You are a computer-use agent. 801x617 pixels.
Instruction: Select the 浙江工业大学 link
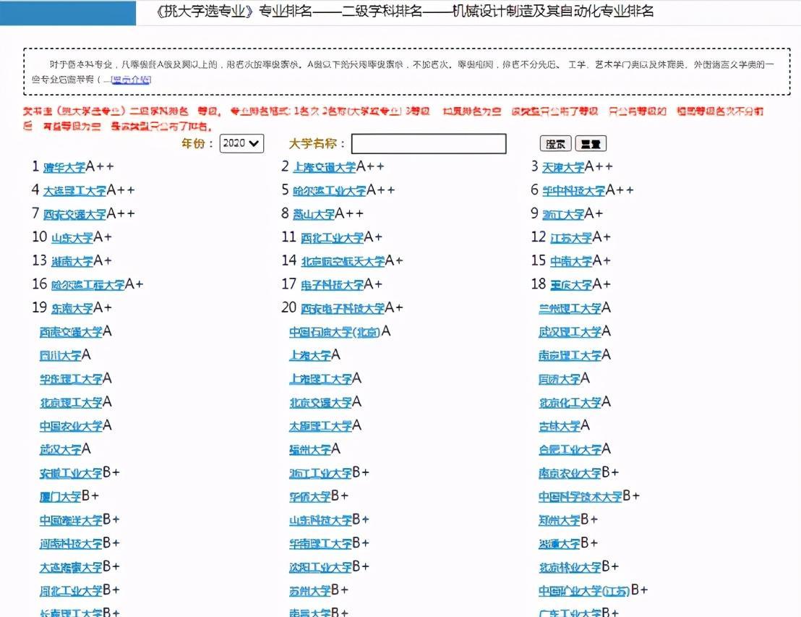(x=320, y=473)
